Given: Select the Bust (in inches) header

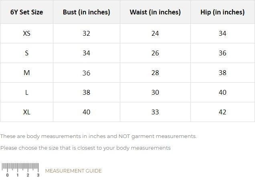Looking at the screenshot, I should coord(86,12).
